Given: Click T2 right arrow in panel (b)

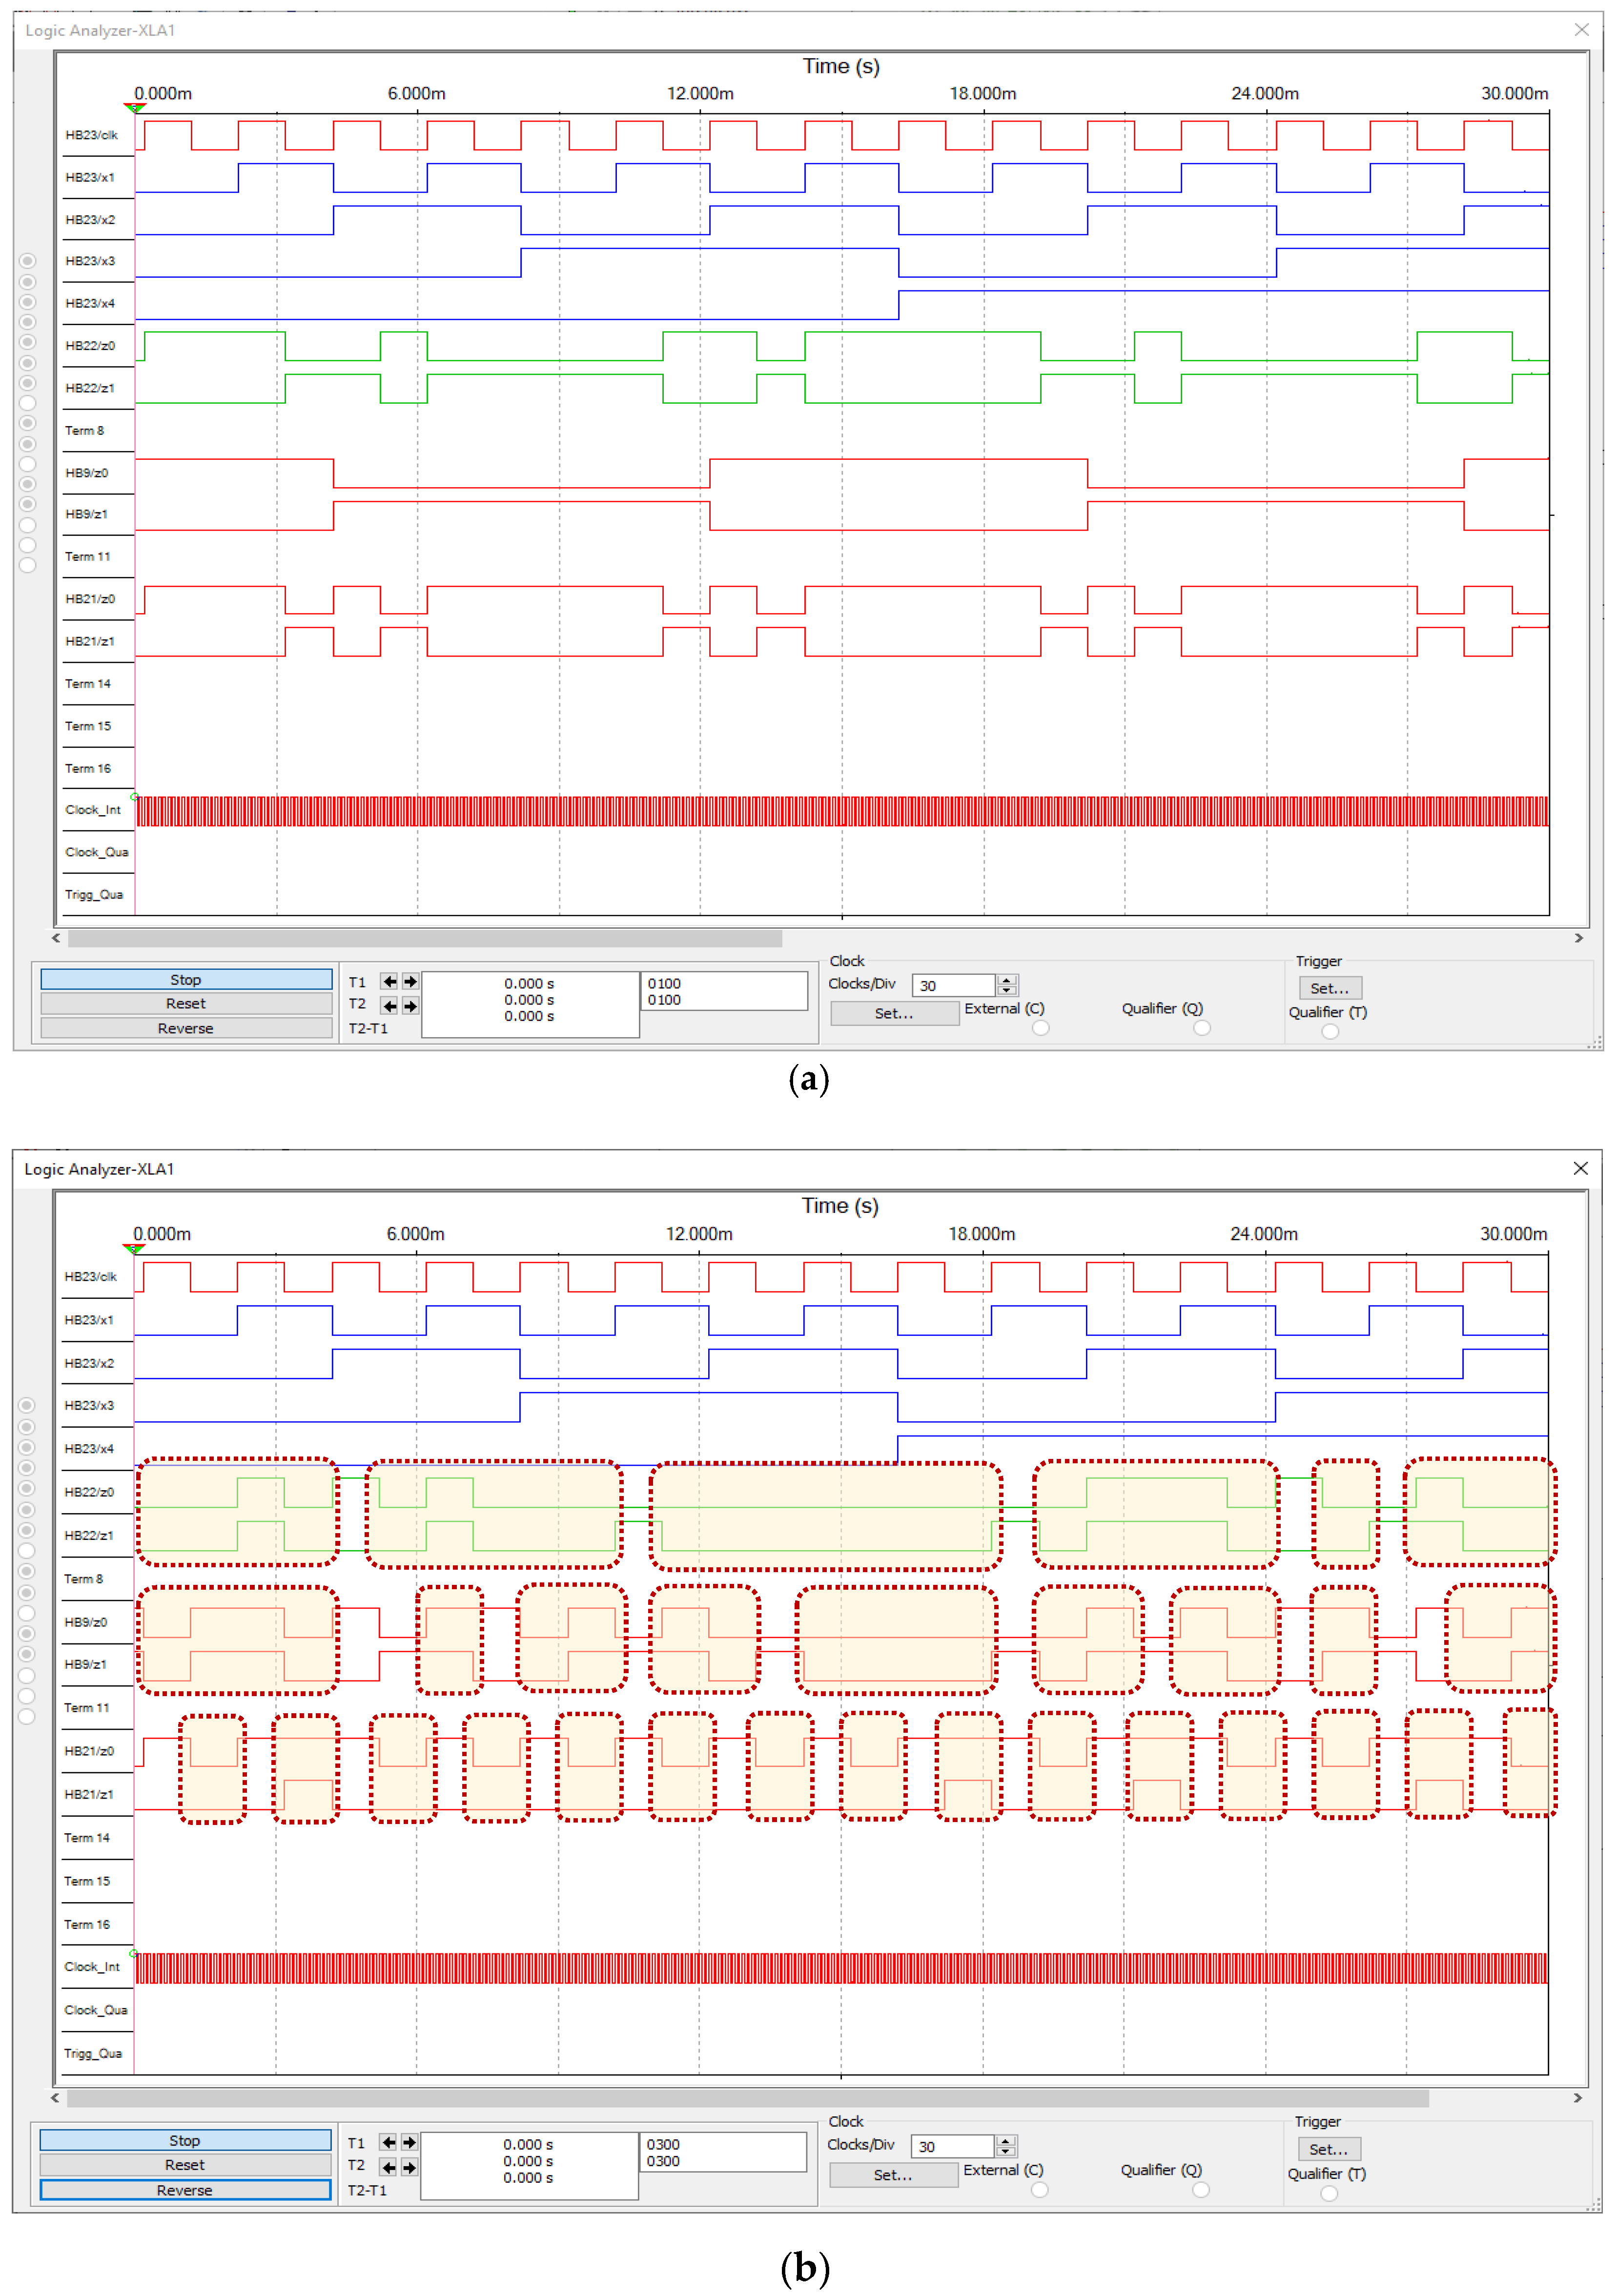Looking at the screenshot, I should 409,2166.
